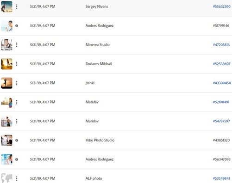Open asset link #54787597
The image size is (232, 183).
(221, 121)
